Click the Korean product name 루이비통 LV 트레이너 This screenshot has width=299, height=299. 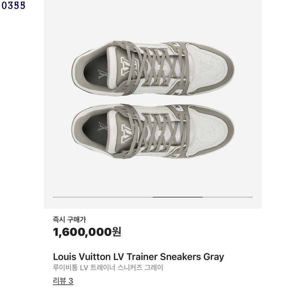[108, 268]
